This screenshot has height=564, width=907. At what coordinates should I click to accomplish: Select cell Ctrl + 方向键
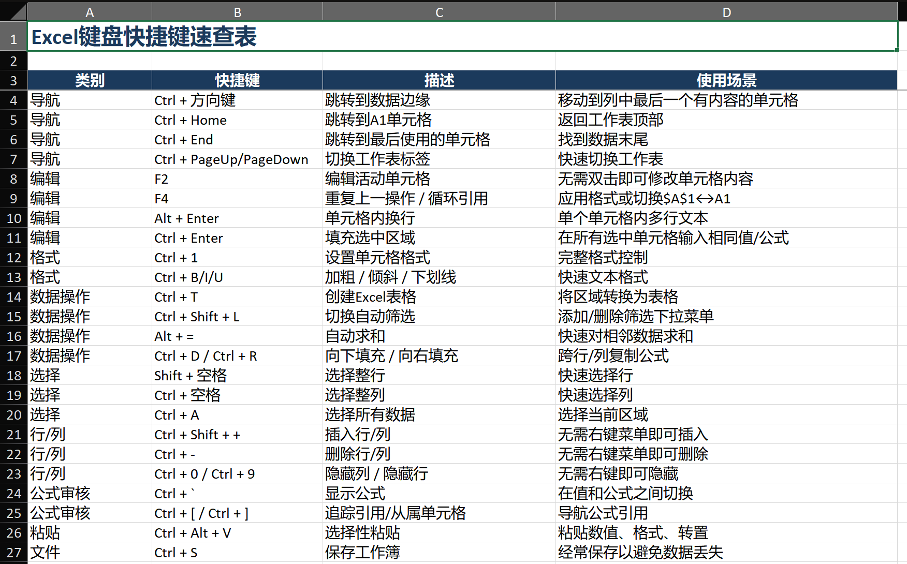[x=237, y=100]
